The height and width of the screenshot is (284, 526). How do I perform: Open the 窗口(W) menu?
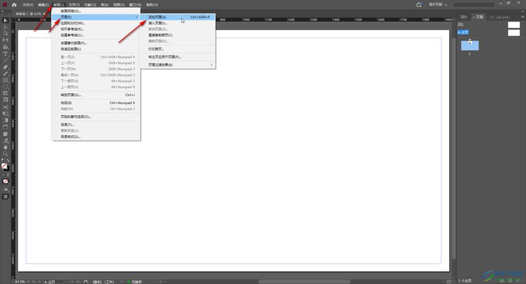pyautogui.click(x=135, y=5)
